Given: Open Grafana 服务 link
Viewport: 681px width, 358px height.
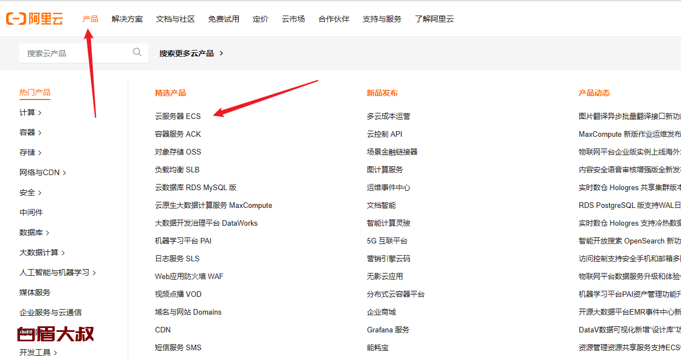Looking at the screenshot, I should tap(388, 330).
